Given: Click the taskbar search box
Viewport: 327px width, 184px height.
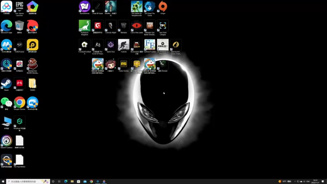Looking at the screenshot, I should [x=28, y=182].
